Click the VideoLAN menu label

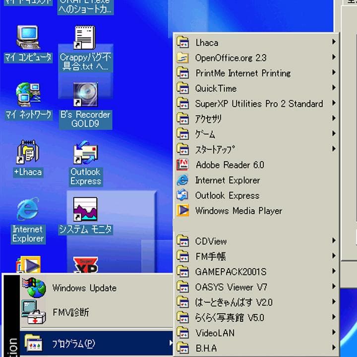pos(215,333)
